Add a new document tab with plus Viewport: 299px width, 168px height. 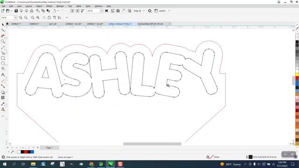pyautogui.click(x=170, y=24)
